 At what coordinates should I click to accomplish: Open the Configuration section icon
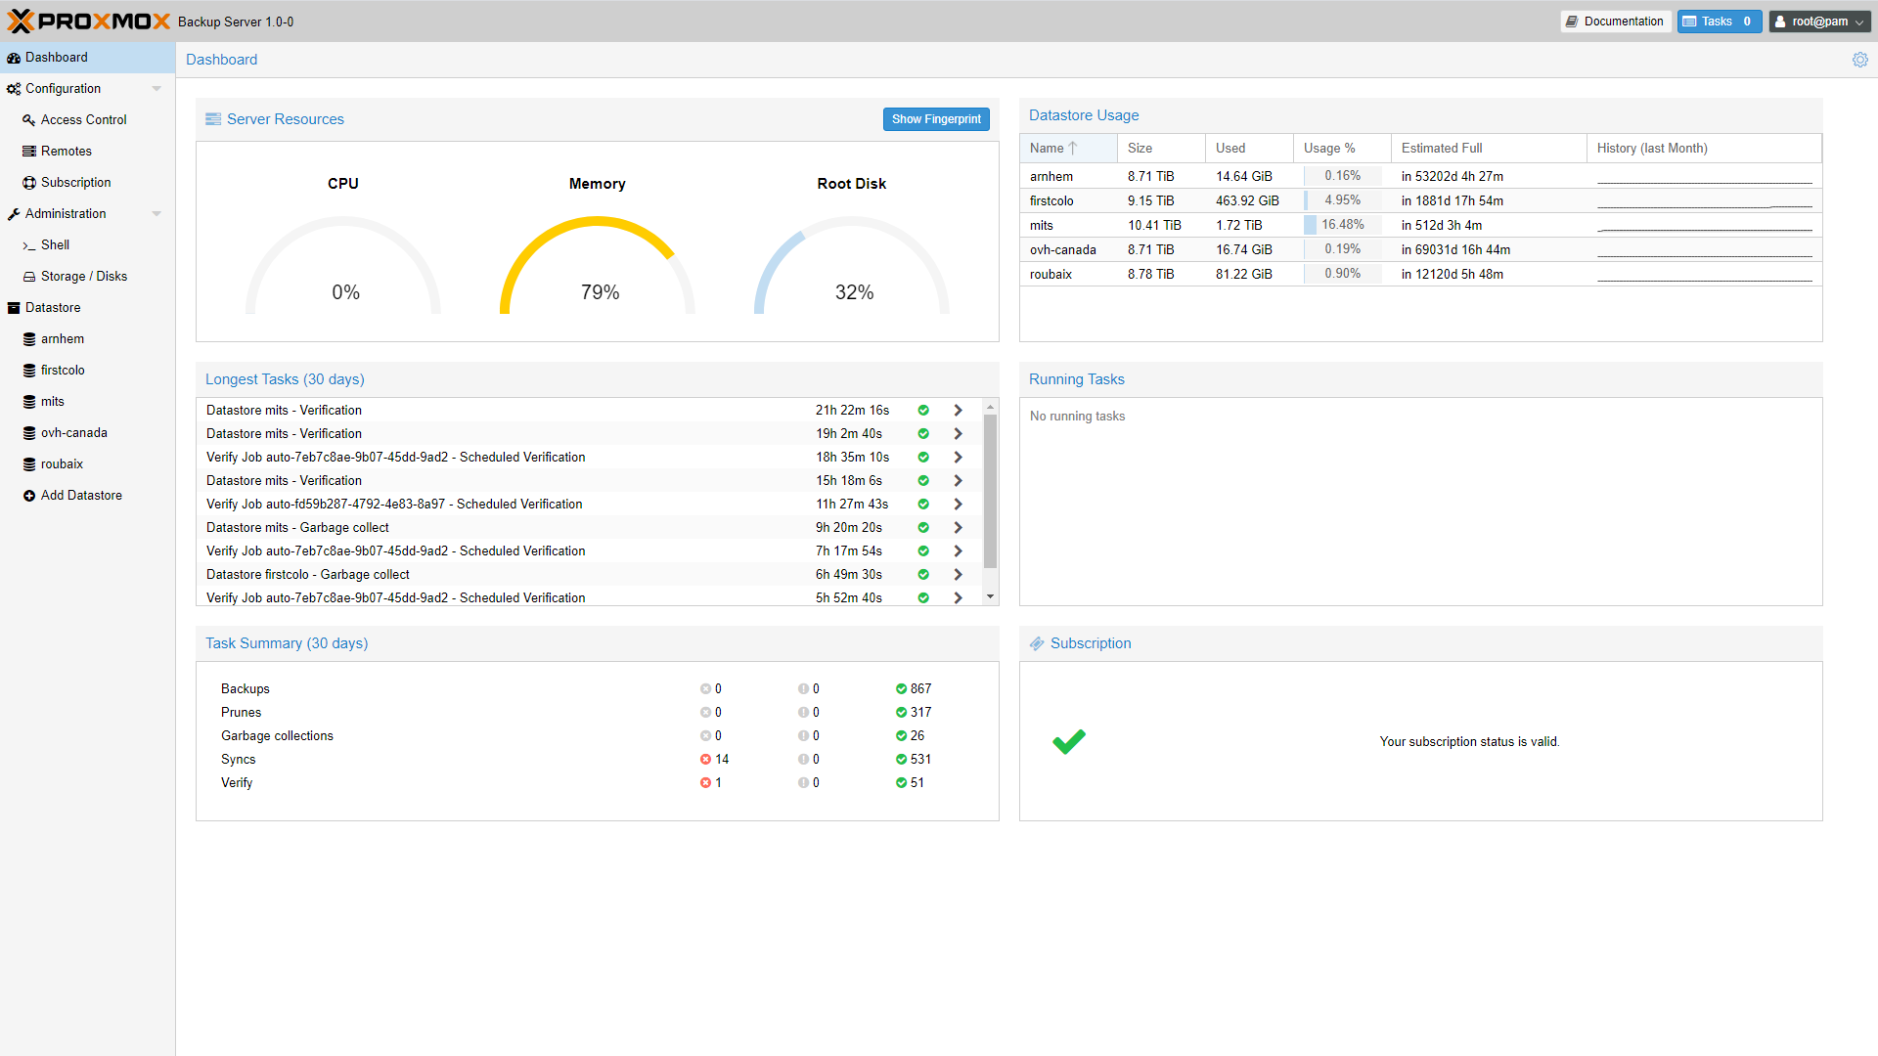[16, 88]
